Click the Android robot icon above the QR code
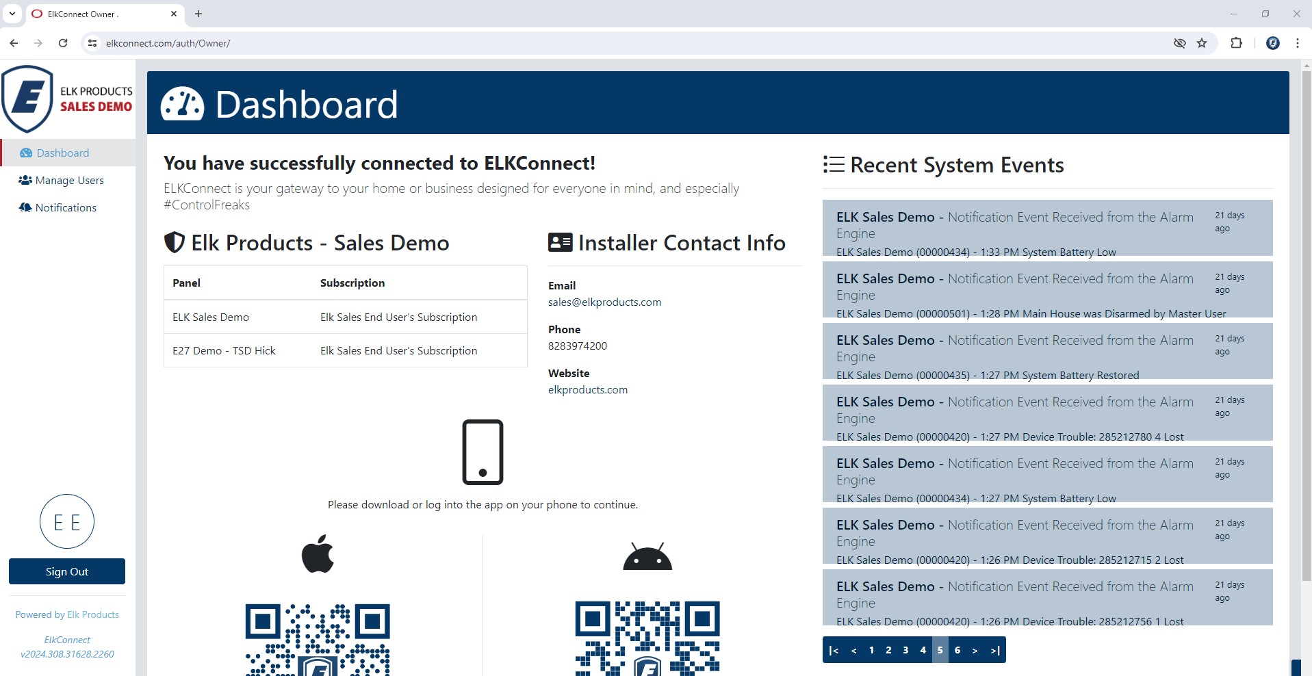 tap(646, 555)
